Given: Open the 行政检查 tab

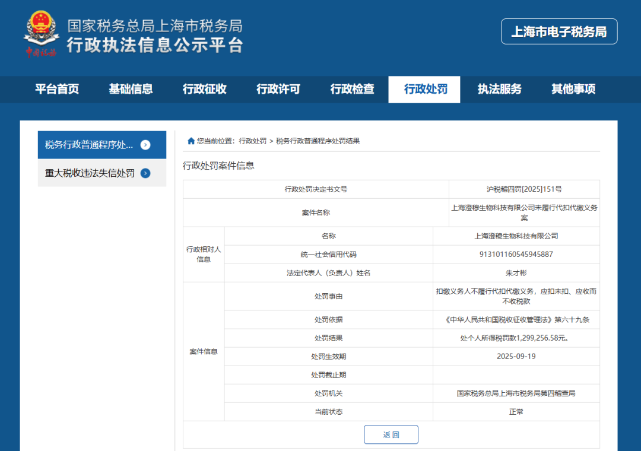Looking at the screenshot, I should [352, 89].
